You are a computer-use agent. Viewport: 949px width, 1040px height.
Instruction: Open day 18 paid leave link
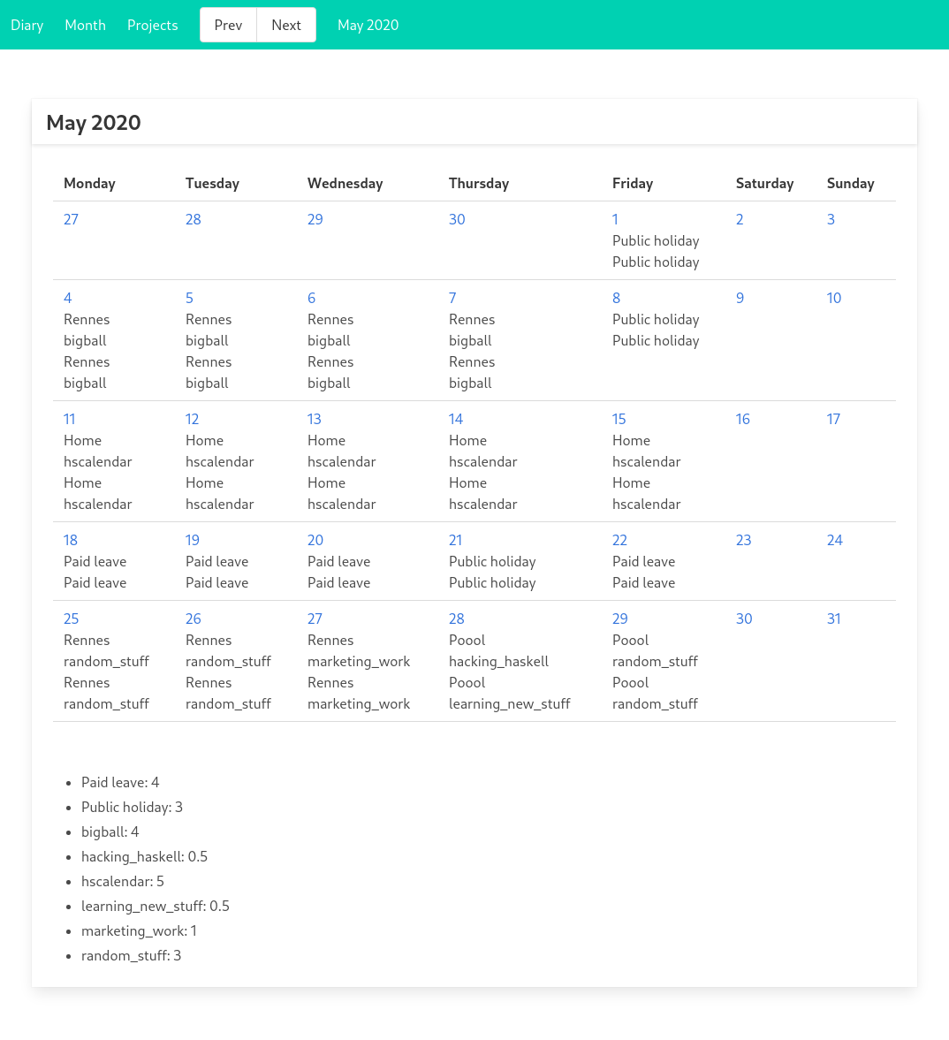pyautogui.click(x=71, y=541)
